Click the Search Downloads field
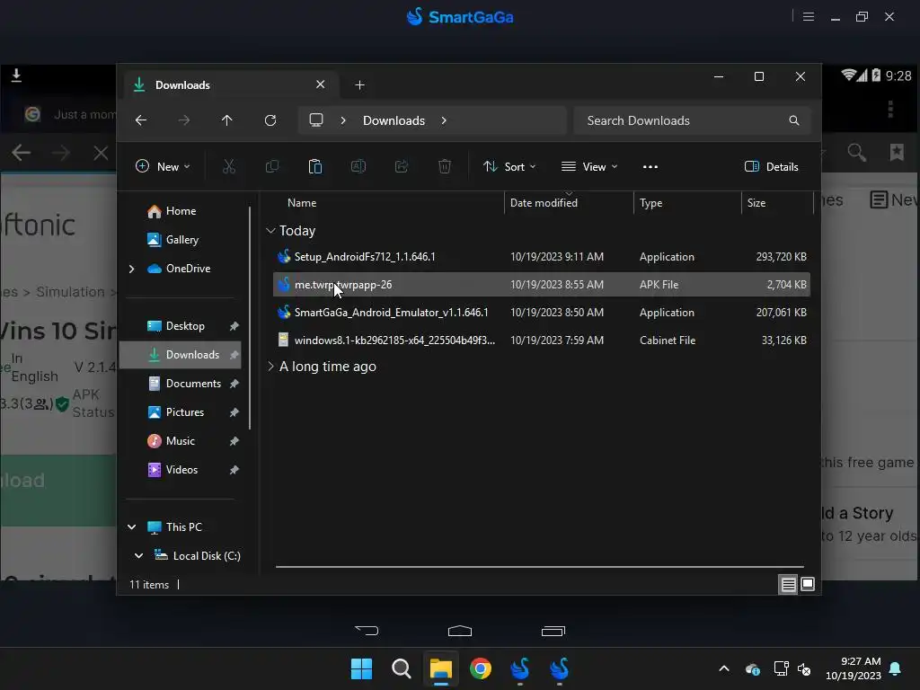 point(692,120)
